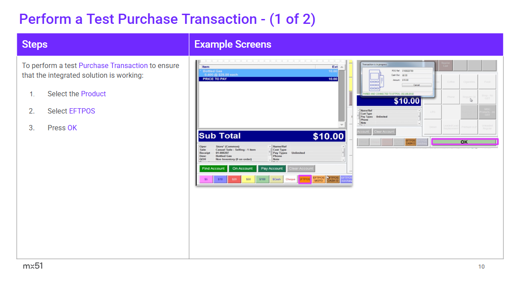Click the Coffee product tile
Image resolution: width=509 pixels, height=284 pixels.
(451, 82)
